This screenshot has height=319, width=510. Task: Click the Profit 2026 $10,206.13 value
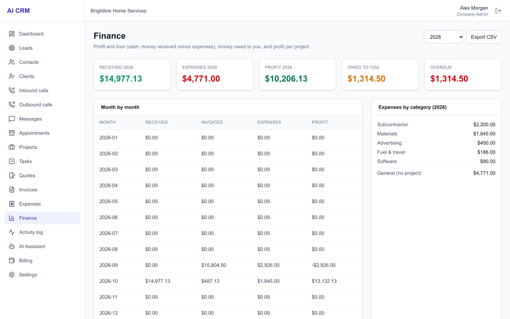point(286,79)
